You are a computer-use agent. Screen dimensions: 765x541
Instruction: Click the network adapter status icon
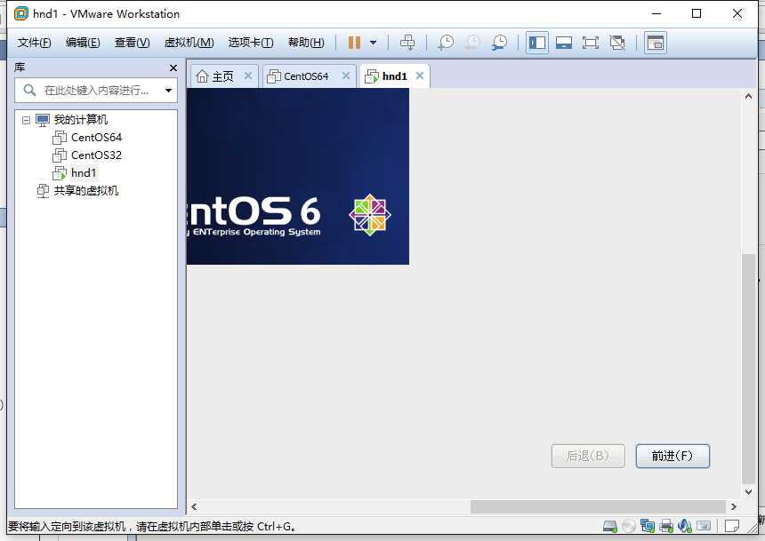pos(648,525)
